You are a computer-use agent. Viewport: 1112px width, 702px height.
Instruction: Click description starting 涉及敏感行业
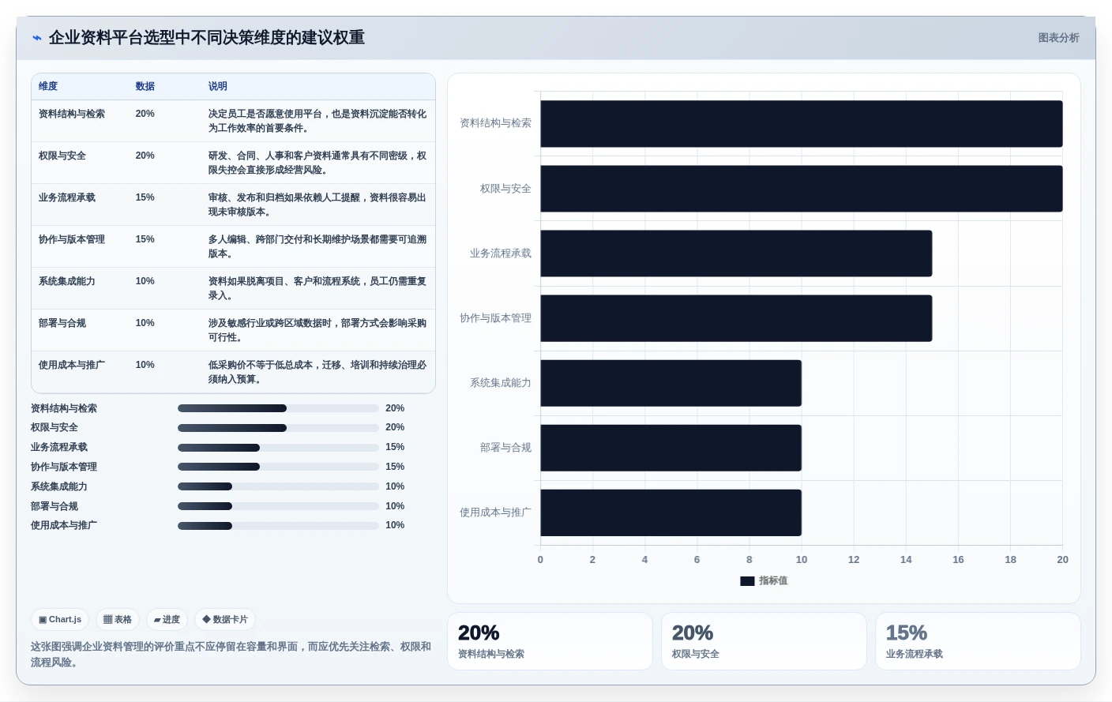pos(317,330)
